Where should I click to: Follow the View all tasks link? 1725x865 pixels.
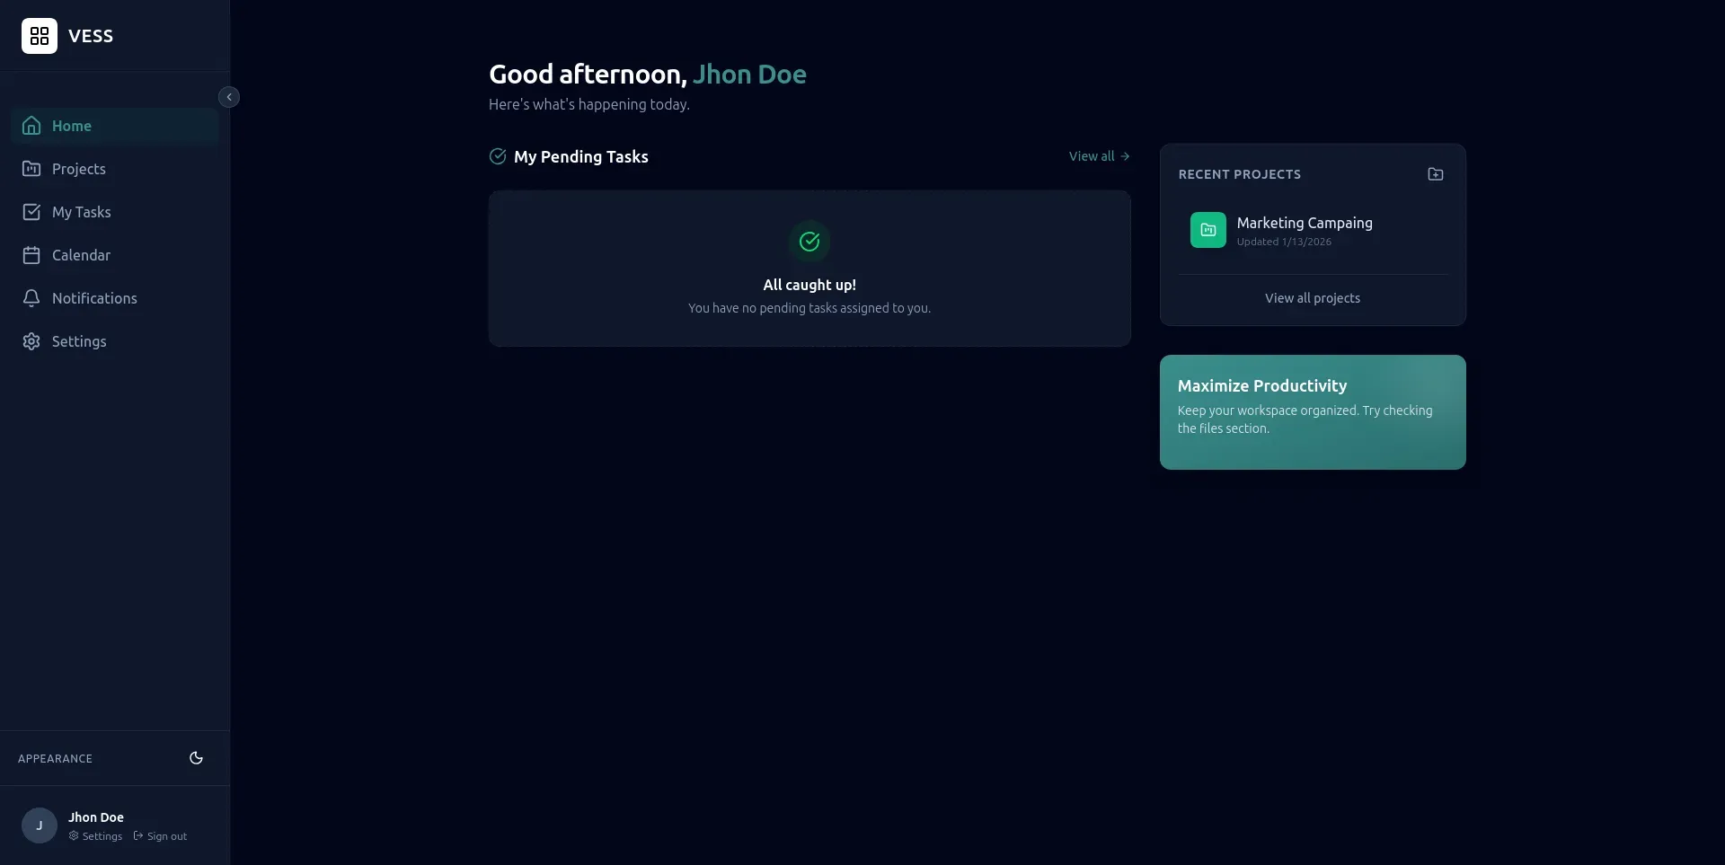coord(1098,156)
